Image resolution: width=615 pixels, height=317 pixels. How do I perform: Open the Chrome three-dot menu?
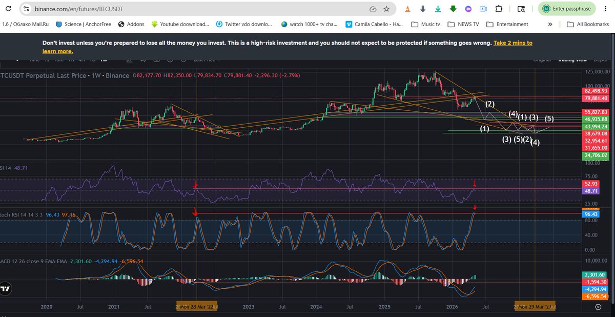(605, 9)
